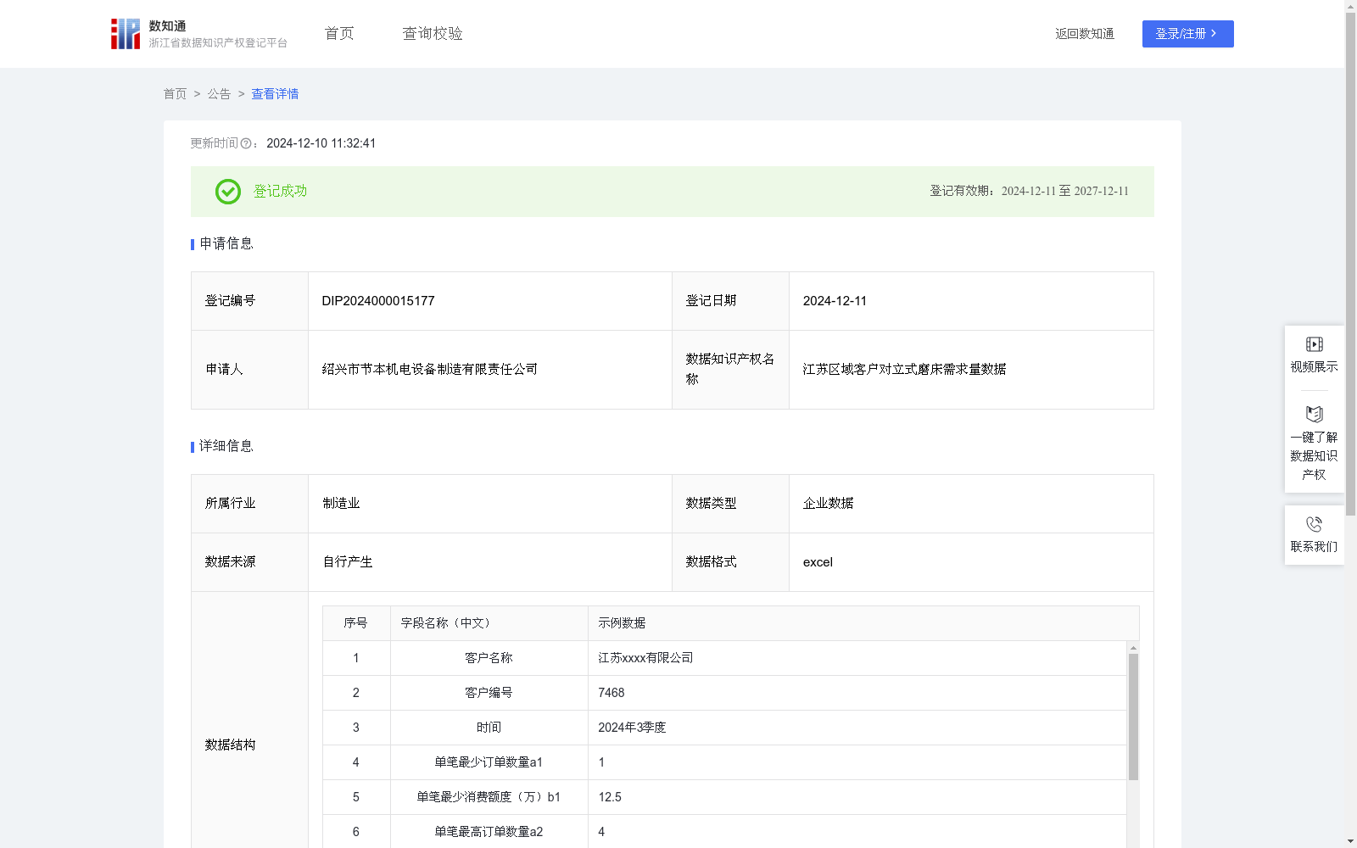Click 江苏区域客户对立式磨床需求量数据 name
Image resolution: width=1357 pixels, height=848 pixels.
coord(904,370)
